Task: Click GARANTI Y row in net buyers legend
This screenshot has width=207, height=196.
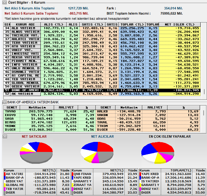Action: pos(105,181)
